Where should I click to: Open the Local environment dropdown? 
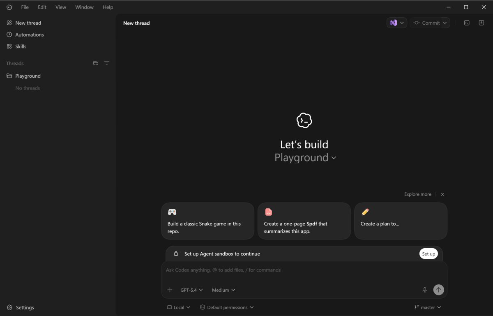coord(179,307)
